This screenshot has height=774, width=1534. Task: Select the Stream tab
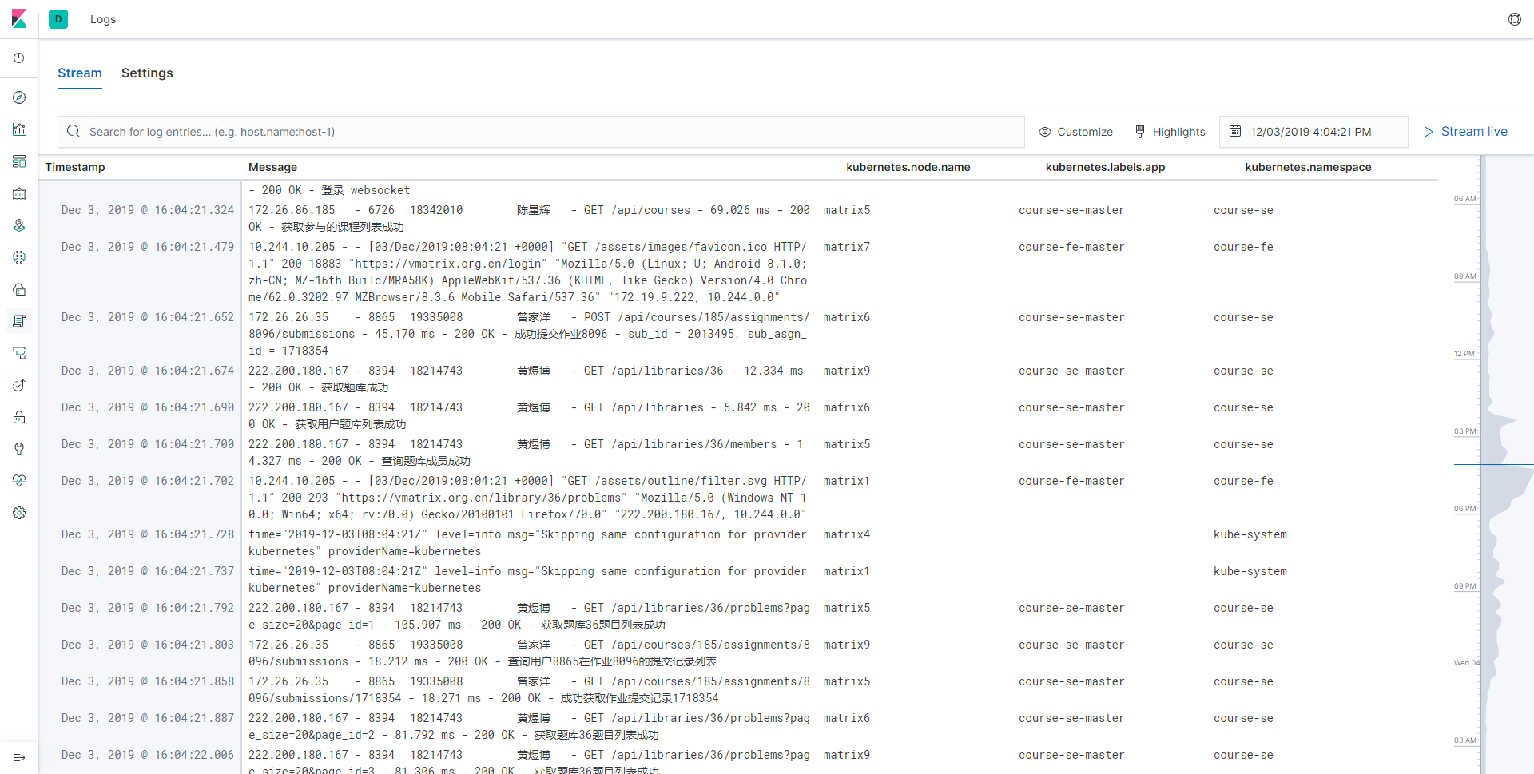click(80, 73)
